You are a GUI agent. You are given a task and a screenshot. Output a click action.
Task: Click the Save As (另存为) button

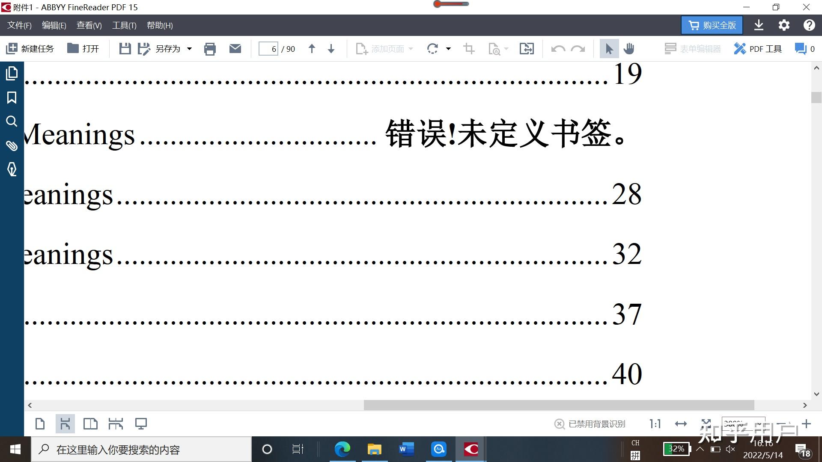coord(159,49)
